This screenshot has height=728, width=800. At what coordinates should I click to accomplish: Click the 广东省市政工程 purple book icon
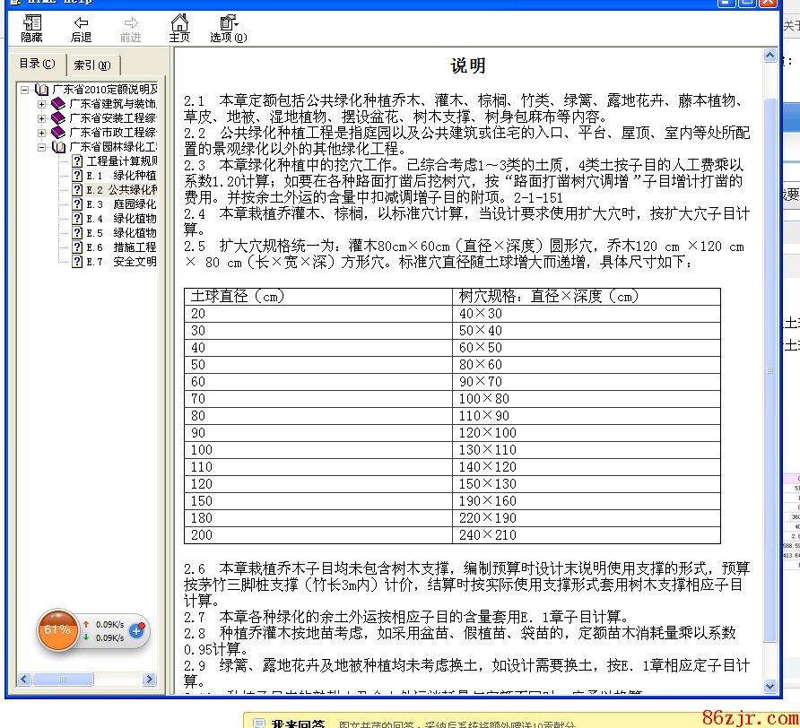(58, 133)
